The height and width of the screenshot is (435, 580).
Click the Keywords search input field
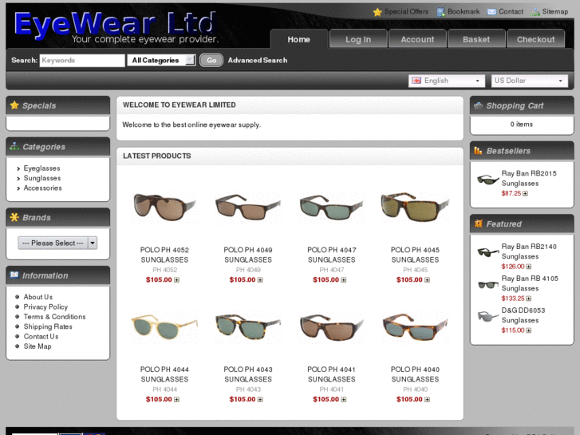coord(82,61)
